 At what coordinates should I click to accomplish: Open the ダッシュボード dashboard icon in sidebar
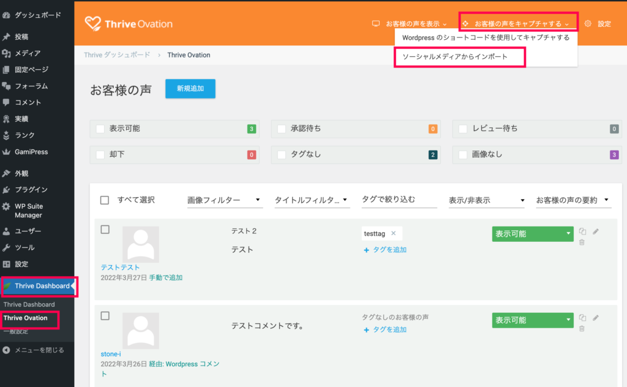click(x=6, y=15)
